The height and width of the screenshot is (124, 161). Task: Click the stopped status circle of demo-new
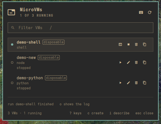pos(12,63)
